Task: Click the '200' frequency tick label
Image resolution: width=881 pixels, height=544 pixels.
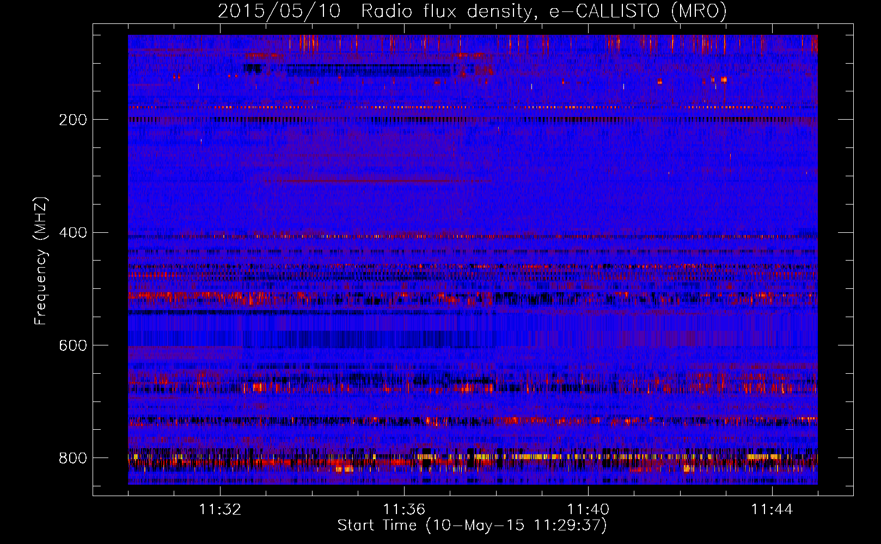Action: 73,120
